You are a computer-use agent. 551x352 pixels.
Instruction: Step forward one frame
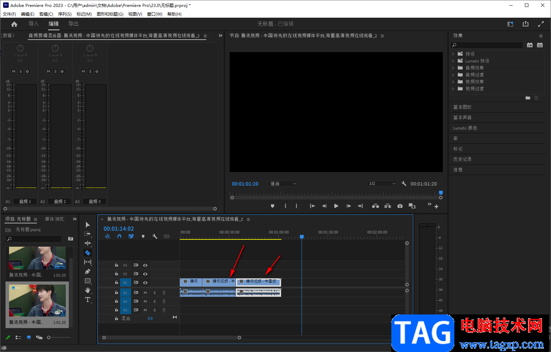[x=349, y=206]
